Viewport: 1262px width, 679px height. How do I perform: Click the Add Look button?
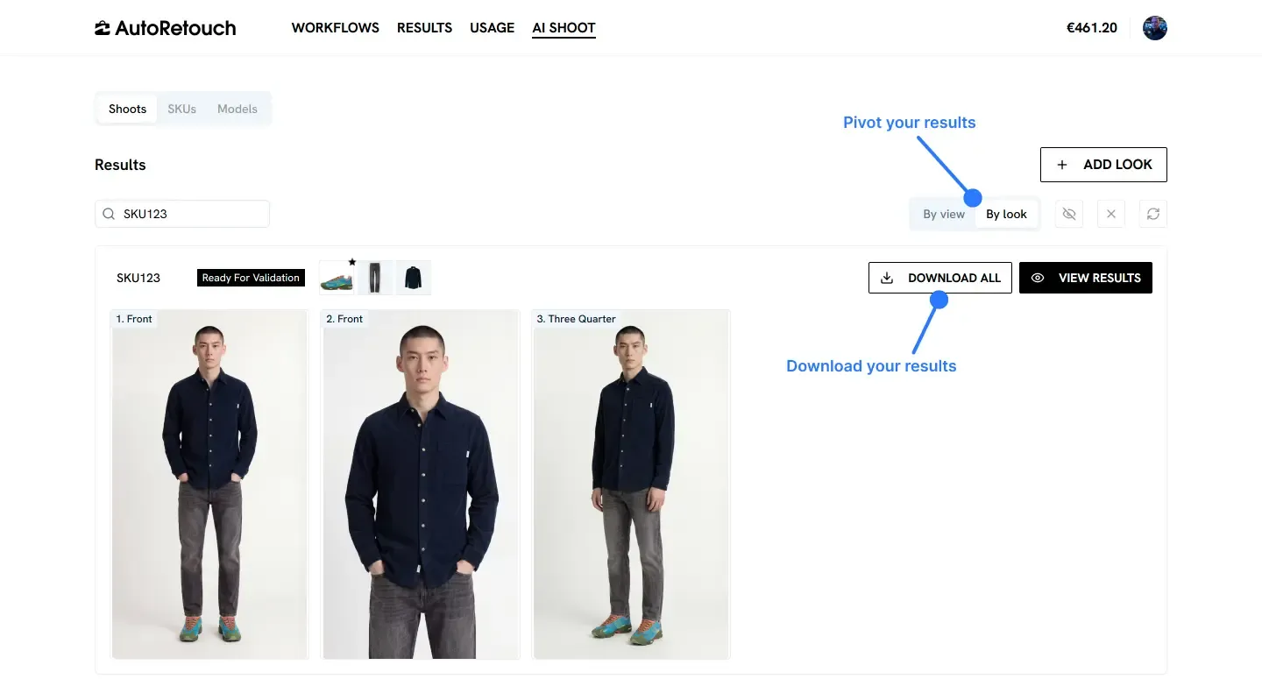(1103, 165)
